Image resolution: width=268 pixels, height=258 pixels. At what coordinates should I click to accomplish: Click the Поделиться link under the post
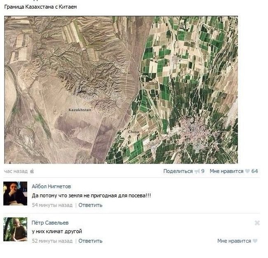coord(178,171)
